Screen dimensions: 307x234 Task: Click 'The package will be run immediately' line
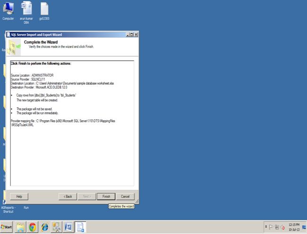click(37, 113)
